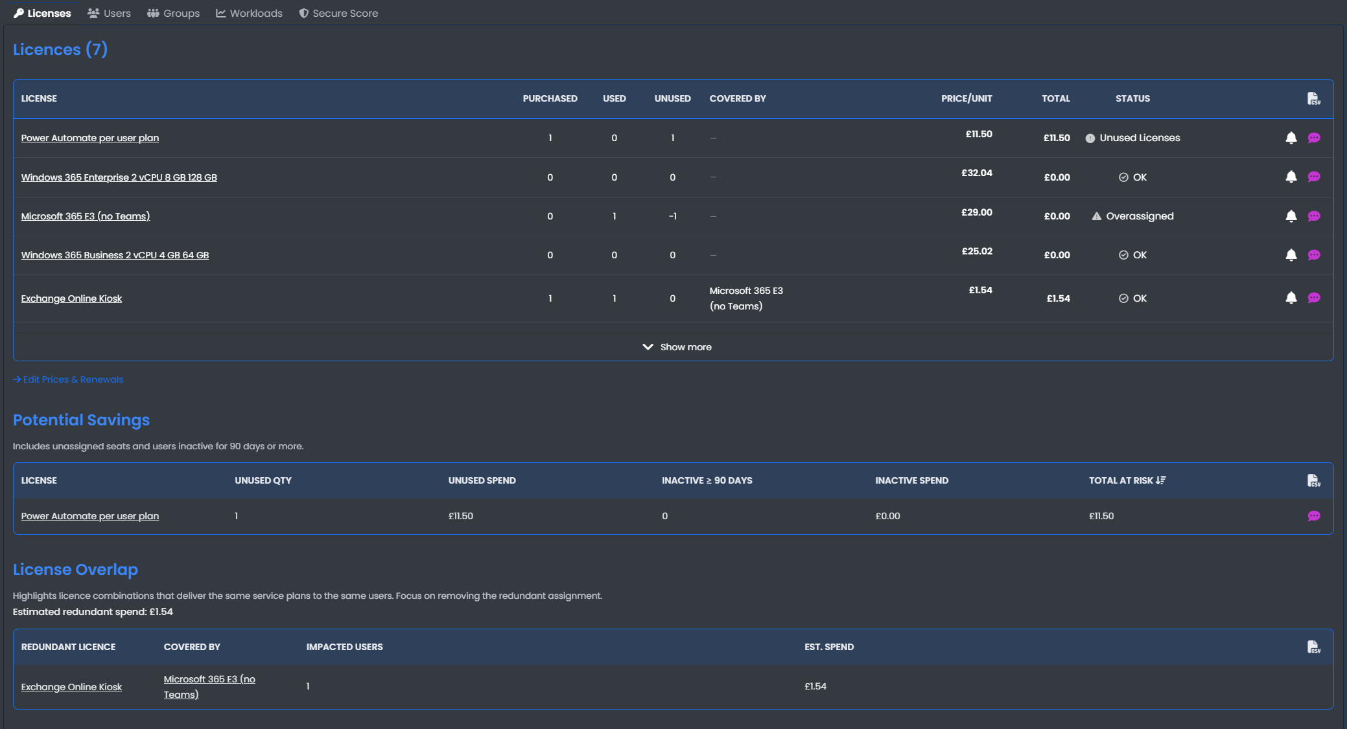Open the Microsoft 365 E3 (no Teams) licence link

click(x=86, y=216)
